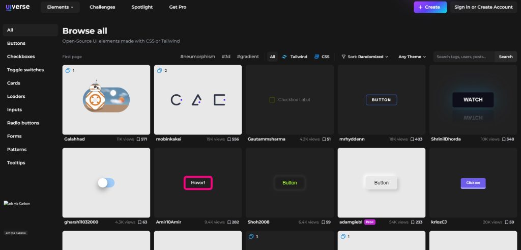This screenshot has width=521, height=250.
Task: Select the All framework filter
Action: point(273,57)
